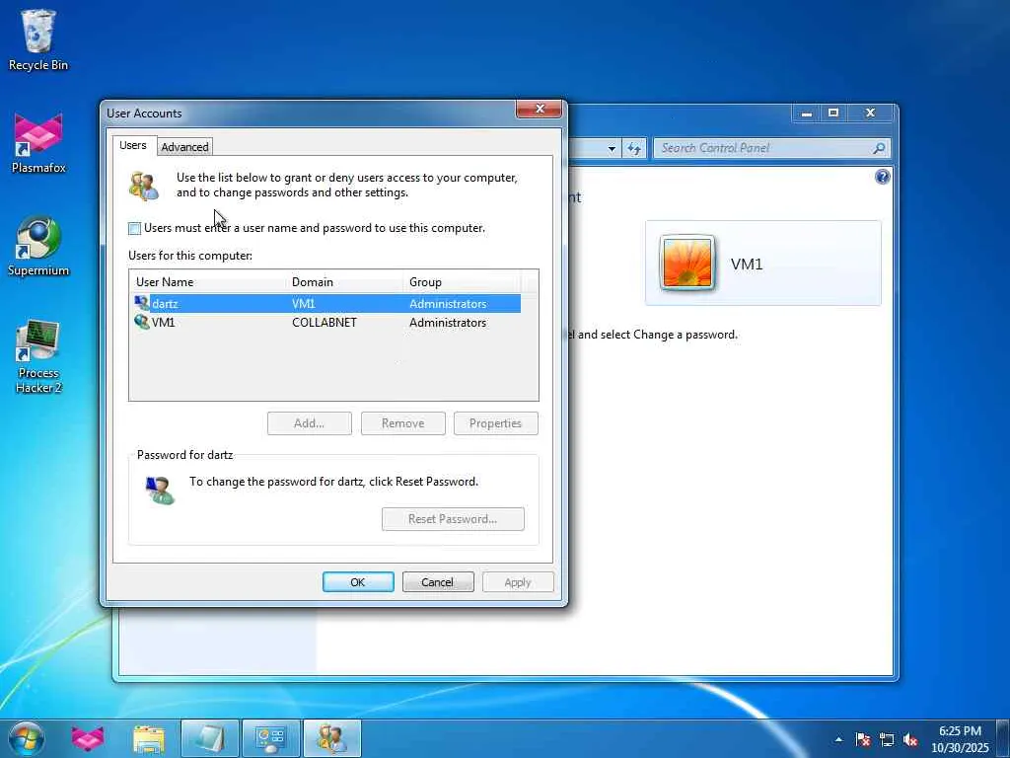Open the Windows Start menu
This screenshot has width=1010, height=758.
26,738
